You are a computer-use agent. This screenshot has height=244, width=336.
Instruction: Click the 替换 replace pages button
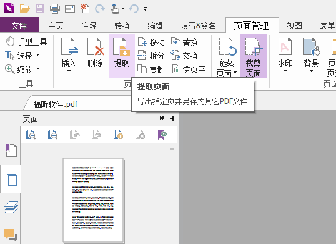(x=184, y=42)
